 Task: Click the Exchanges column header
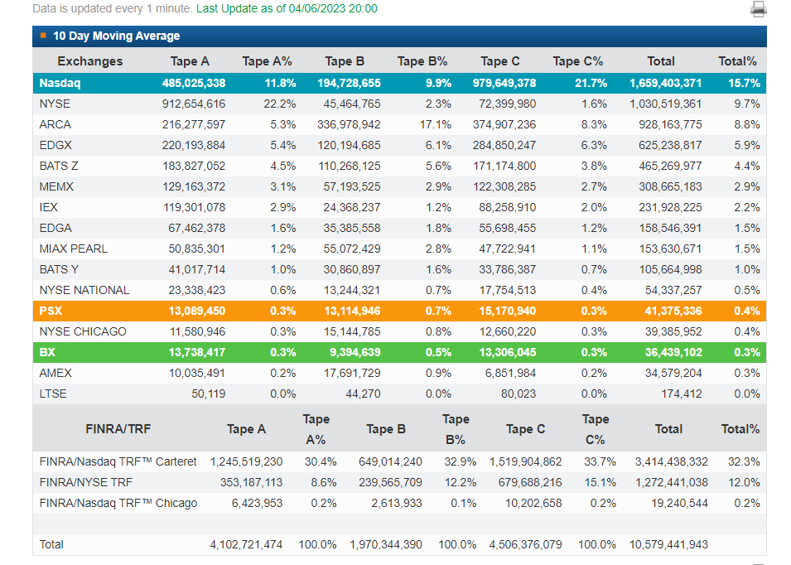pyautogui.click(x=89, y=61)
